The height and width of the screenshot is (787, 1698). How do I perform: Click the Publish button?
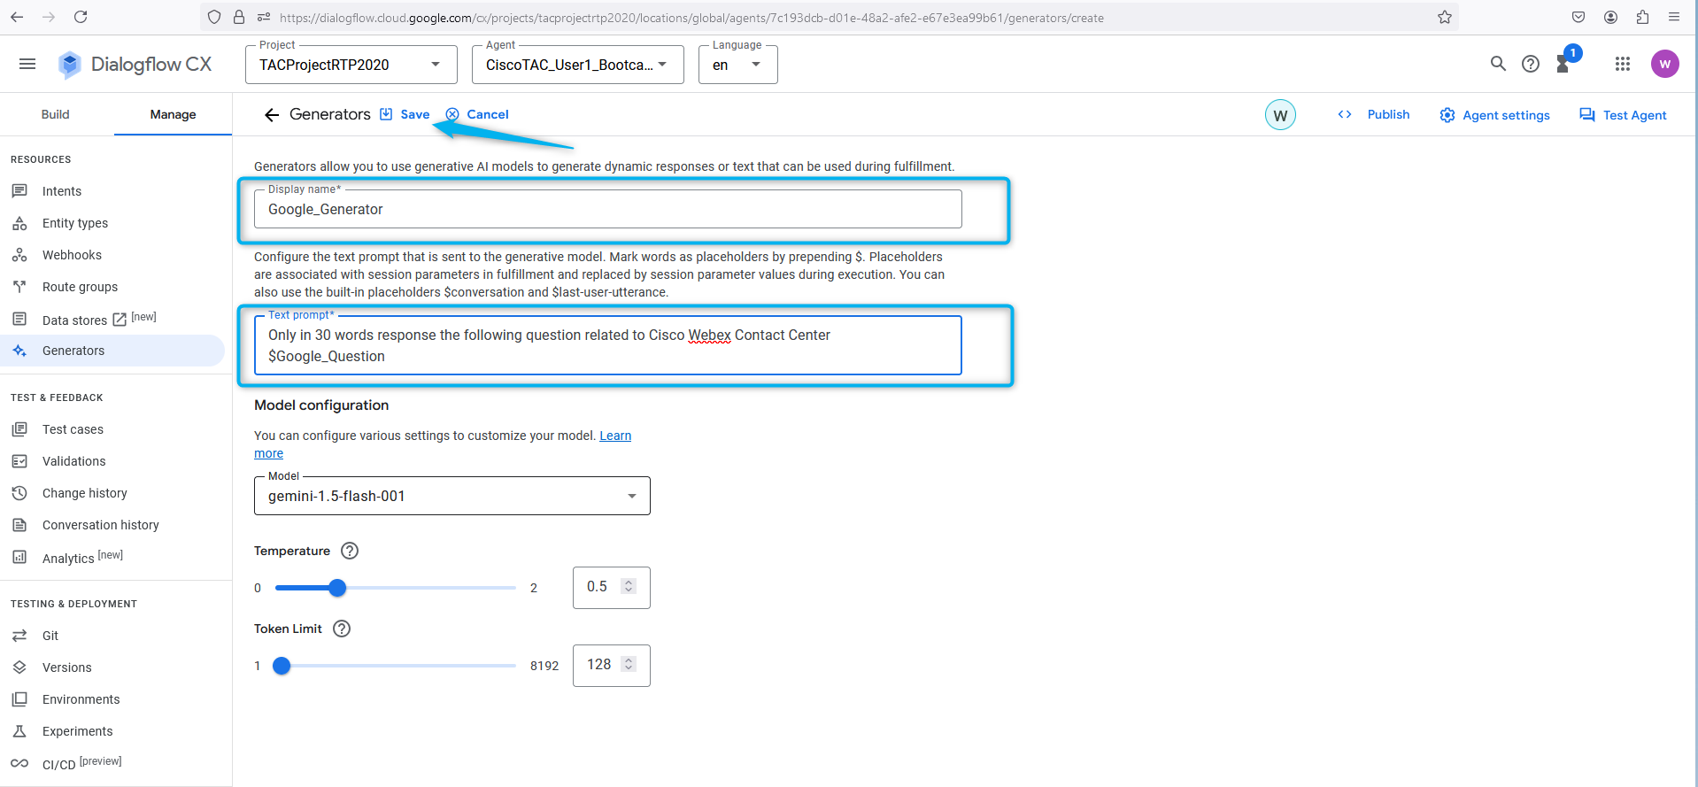tap(1373, 114)
